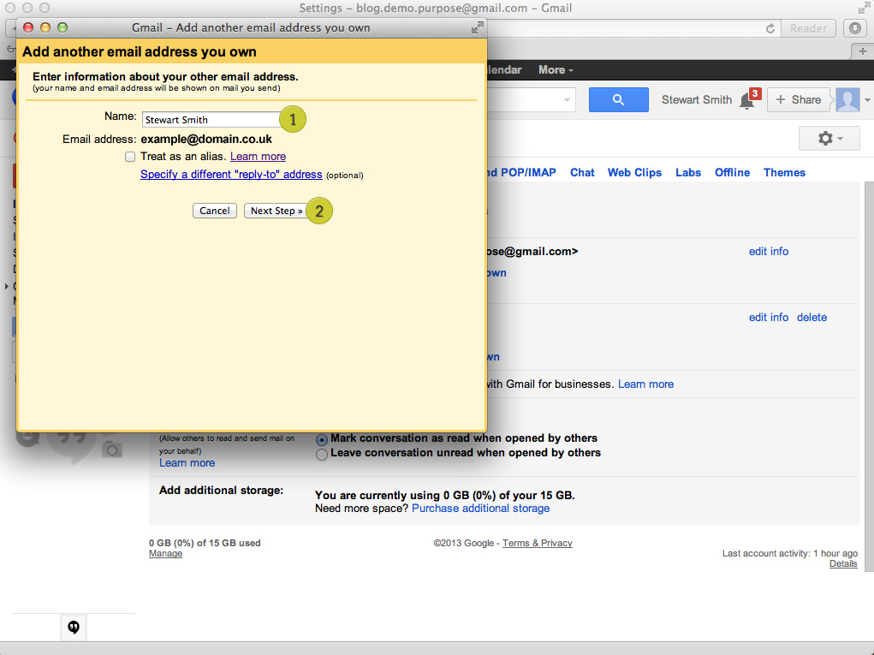Click the Safari downloads arrow icon

854,28
